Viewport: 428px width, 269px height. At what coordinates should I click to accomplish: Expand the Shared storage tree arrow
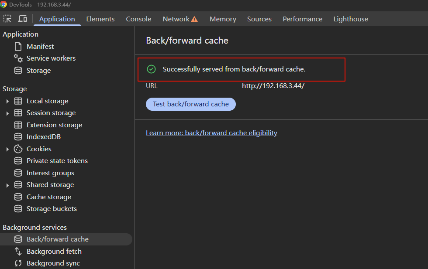pyautogui.click(x=7, y=185)
